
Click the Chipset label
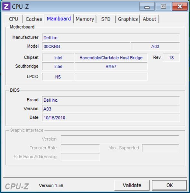point(31,57)
